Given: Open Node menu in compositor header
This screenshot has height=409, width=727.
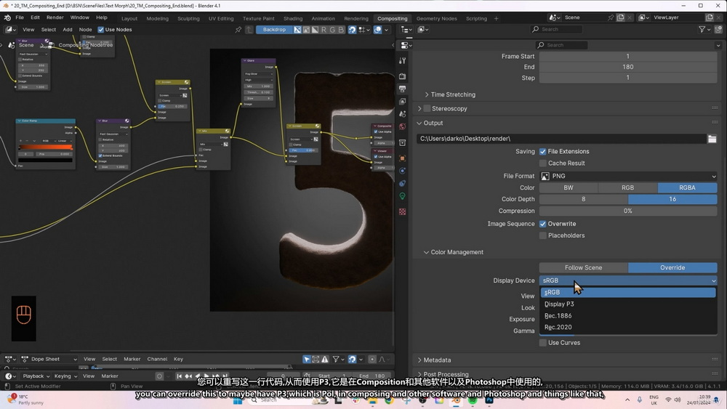Looking at the screenshot, I should tap(85, 30).
